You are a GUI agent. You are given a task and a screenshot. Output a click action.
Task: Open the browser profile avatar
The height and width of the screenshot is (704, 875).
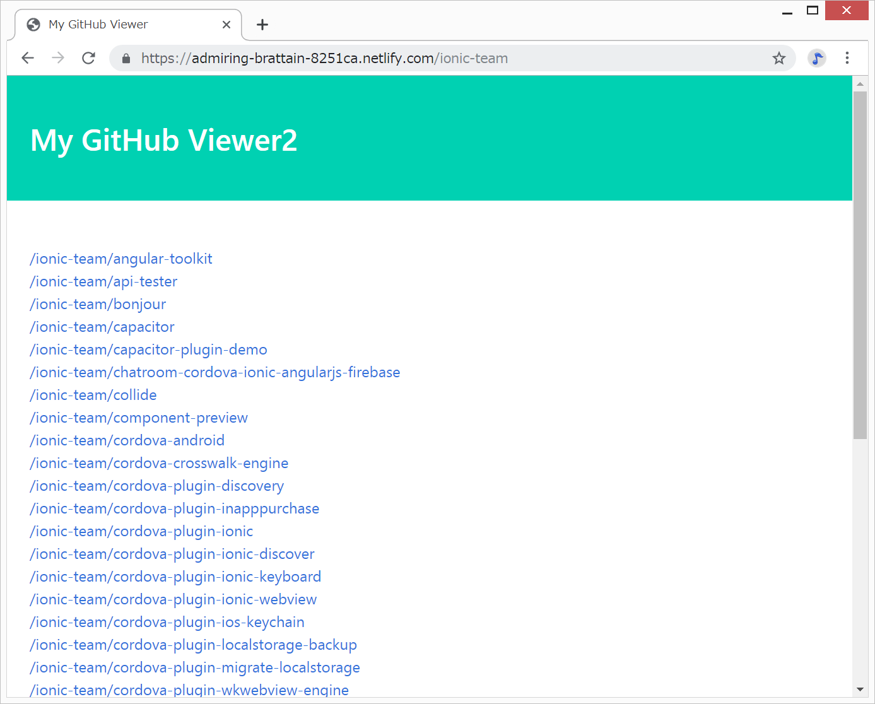tap(817, 58)
